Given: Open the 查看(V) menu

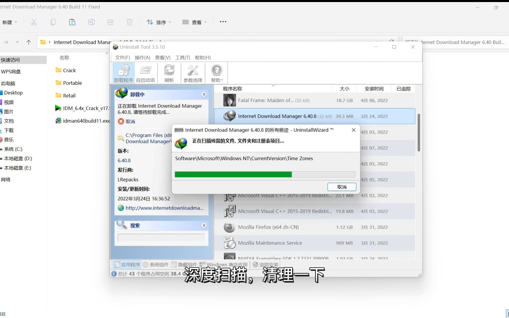Looking at the screenshot, I should 163,57.
